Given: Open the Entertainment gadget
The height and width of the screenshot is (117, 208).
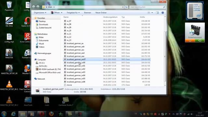Looking at the screenshot, I should click(195, 32).
